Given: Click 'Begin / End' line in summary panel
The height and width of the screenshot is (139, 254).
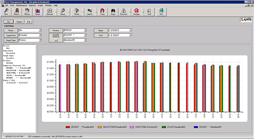Looking at the screenshot, I should pos(9,80).
